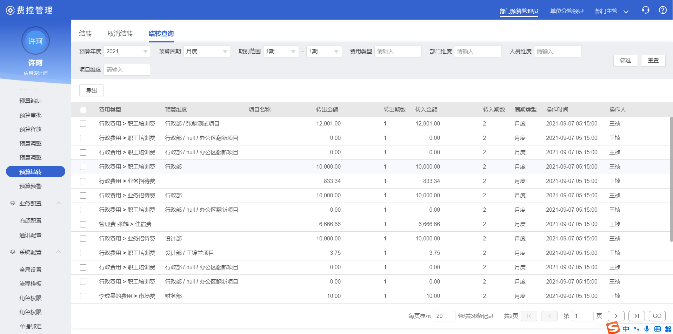Open the Sogou soft keyboard icon
The image size is (673, 334).
(658, 329)
